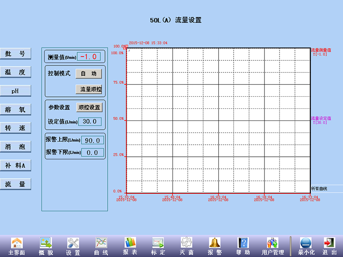Click the 报警上限 field showing 90.0
Image resolution: width=343 pixels, height=257 pixels.
pos(92,140)
